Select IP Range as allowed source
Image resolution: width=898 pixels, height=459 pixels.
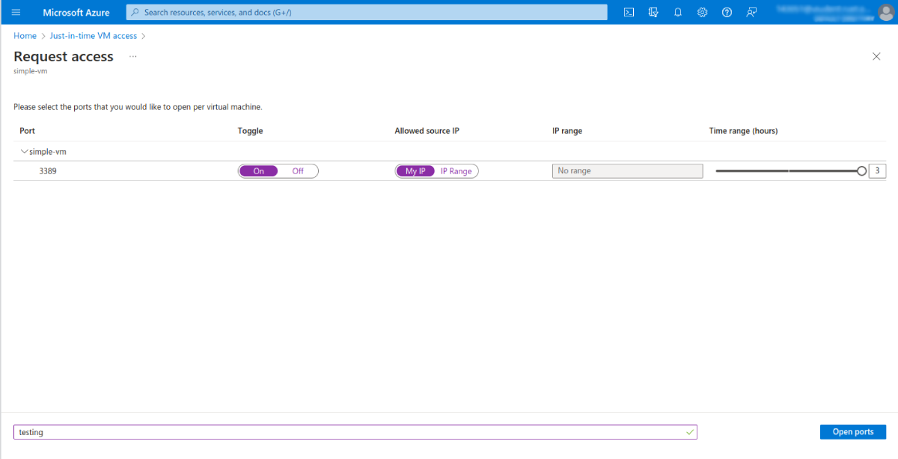[x=456, y=171]
